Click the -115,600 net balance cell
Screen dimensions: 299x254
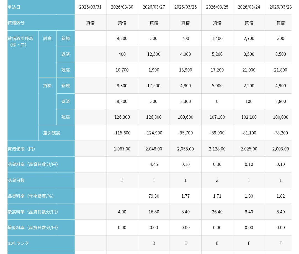click(122, 133)
